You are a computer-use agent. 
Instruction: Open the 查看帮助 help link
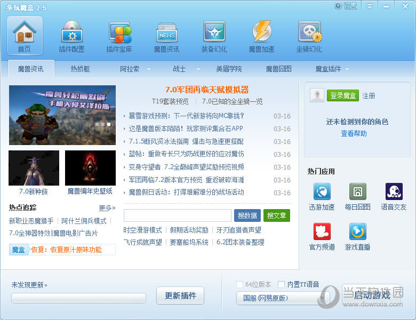354,133
